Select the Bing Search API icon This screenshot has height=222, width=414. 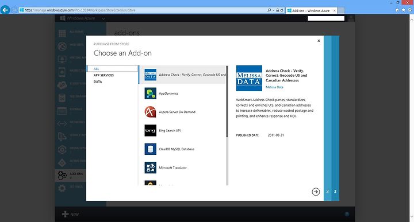[151, 131]
